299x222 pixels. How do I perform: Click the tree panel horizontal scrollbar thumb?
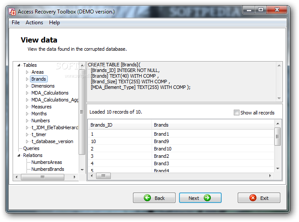pyautogui.click(x=43, y=177)
